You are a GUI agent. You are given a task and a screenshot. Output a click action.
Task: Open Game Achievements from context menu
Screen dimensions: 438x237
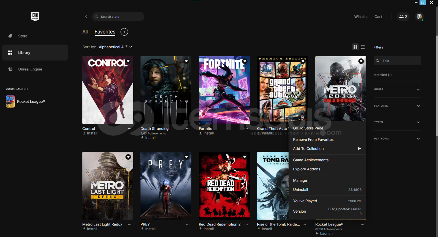(327, 160)
